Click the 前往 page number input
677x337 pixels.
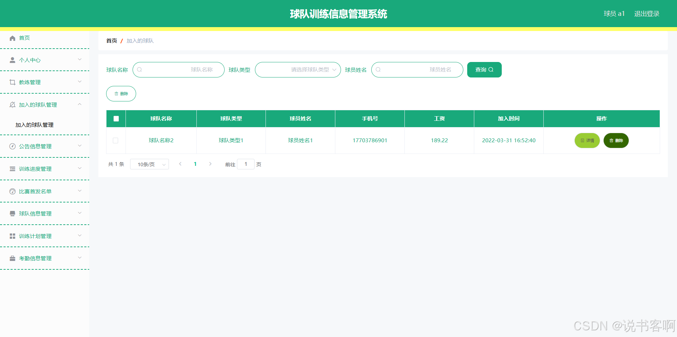[x=246, y=164]
